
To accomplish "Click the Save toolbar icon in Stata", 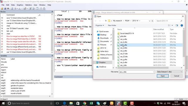I will coord(5,9).
